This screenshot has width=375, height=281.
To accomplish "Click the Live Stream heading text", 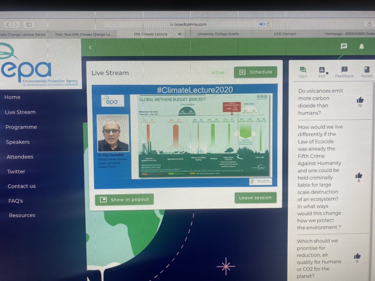I will (110, 73).
